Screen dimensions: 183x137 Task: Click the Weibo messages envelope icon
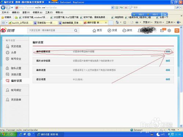162,31
